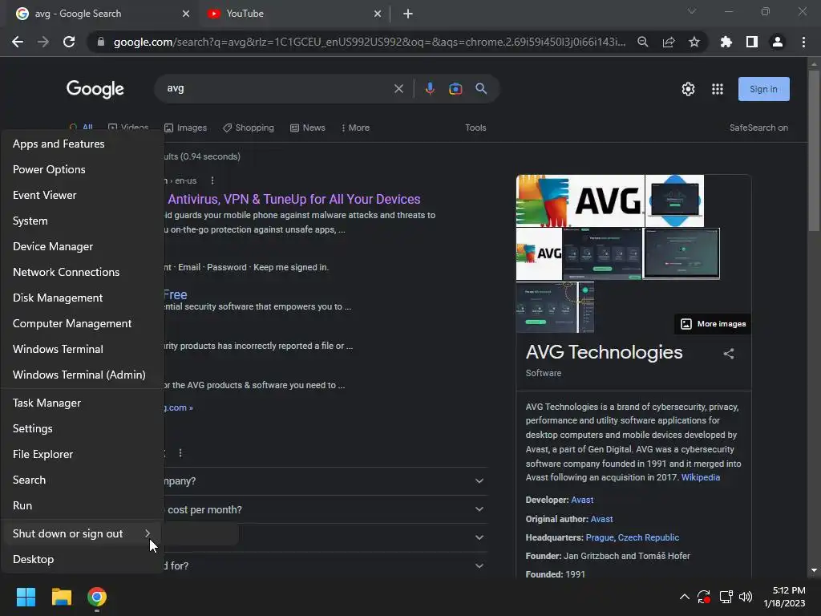Reload the current page
Image resolution: width=821 pixels, height=616 pixels.
(69, 42)
